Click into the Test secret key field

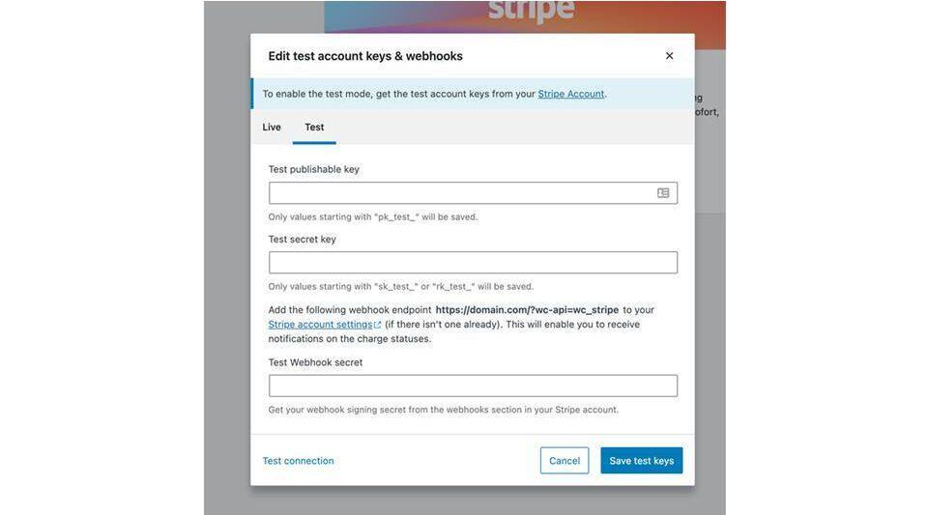click(473, 263)
